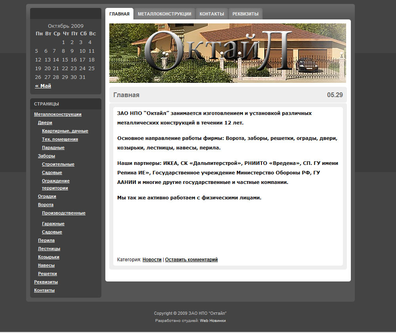Click the Главная post title
396x333 pixels.
click(126, 95)
